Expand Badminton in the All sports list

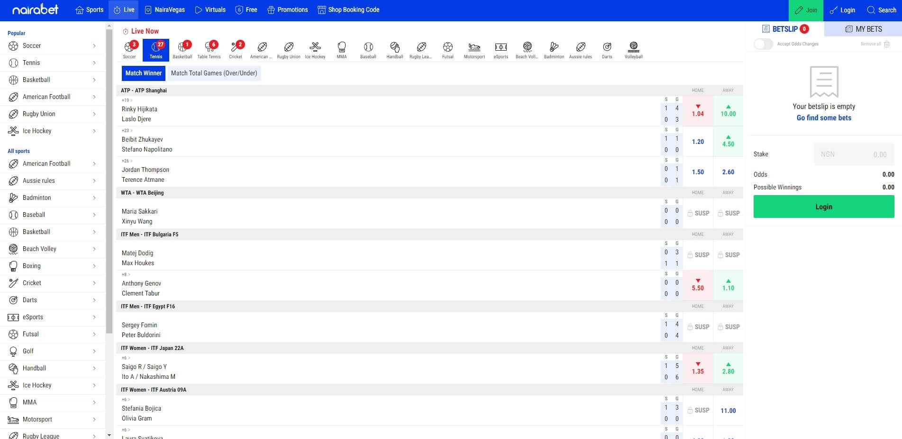[x=52, y=197]
